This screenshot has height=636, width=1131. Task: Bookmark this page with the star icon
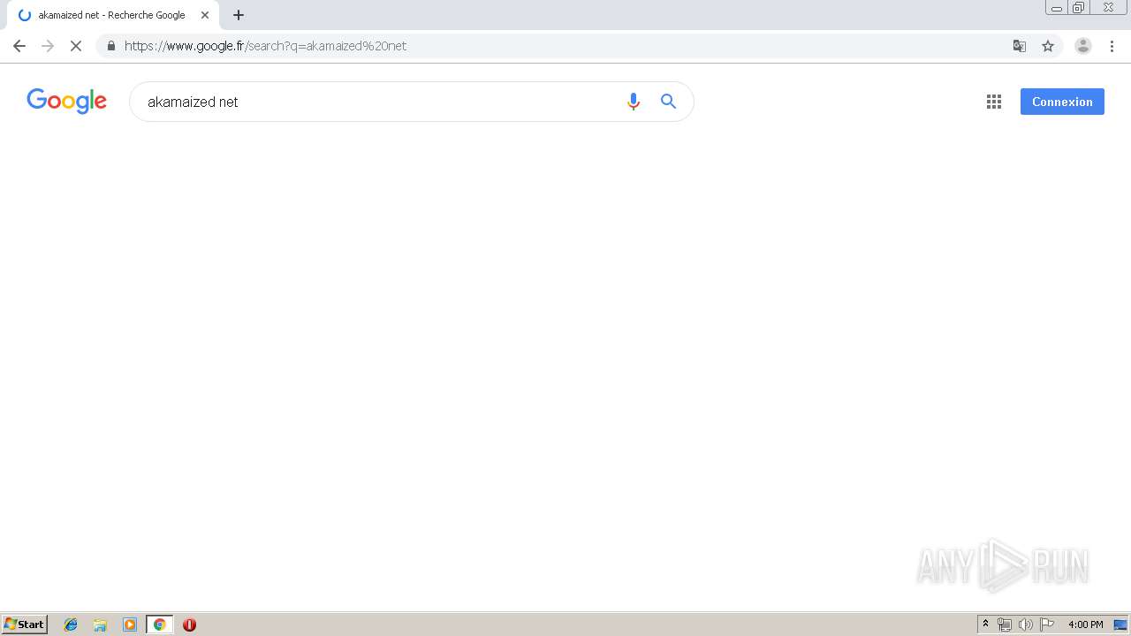[x=1048, y=46]
